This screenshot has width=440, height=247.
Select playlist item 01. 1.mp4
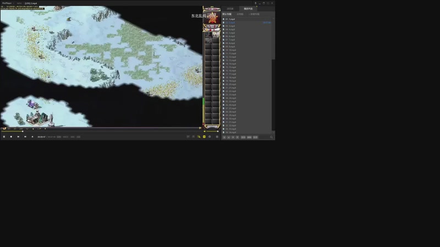[247, 19]
